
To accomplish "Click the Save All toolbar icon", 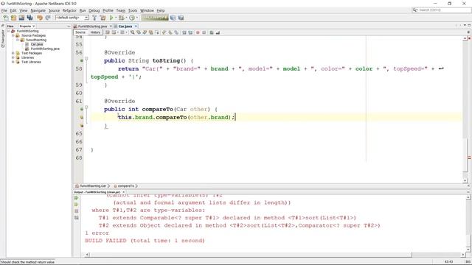I will click(x=29, y=18).
